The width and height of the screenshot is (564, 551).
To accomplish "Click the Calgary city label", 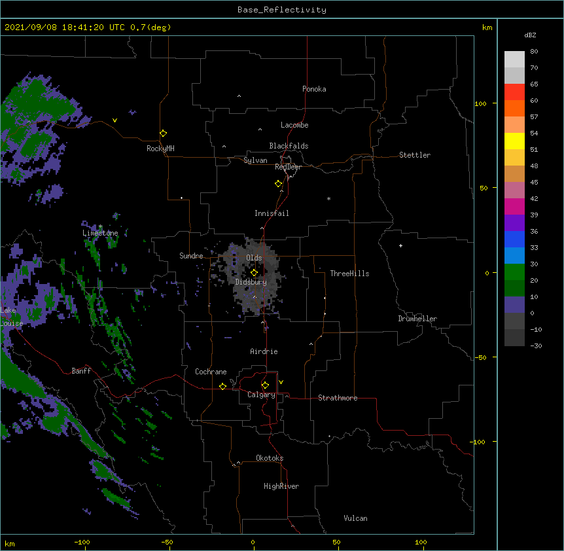I will pyautogui.click(x=261, y=395).
